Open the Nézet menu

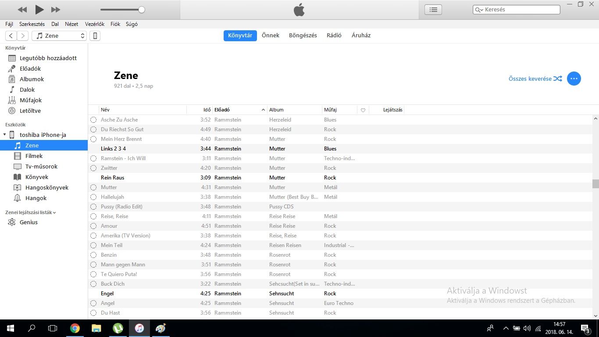(71, 24)
